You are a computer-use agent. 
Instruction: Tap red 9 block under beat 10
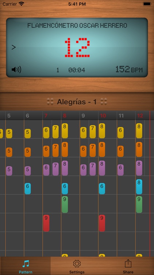click(102, 223)
